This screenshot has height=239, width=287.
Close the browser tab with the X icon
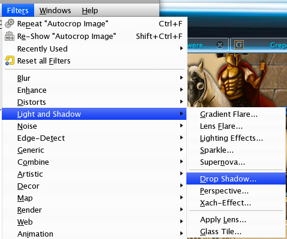pos(220,45)
